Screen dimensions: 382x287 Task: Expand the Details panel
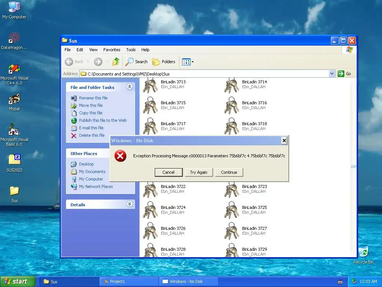129,204
